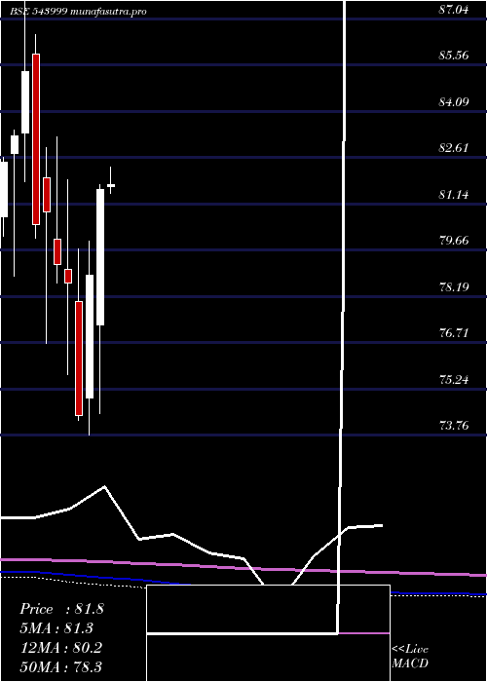Click the 84.09 price axis label
Screen dimensions: 487x682
point(454,101)
